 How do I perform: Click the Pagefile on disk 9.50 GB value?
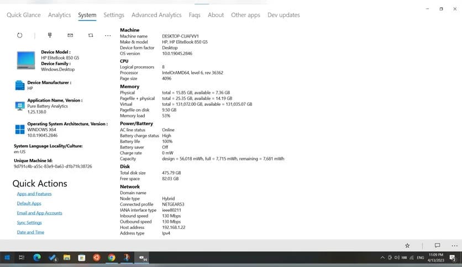(x=169, y=110)
